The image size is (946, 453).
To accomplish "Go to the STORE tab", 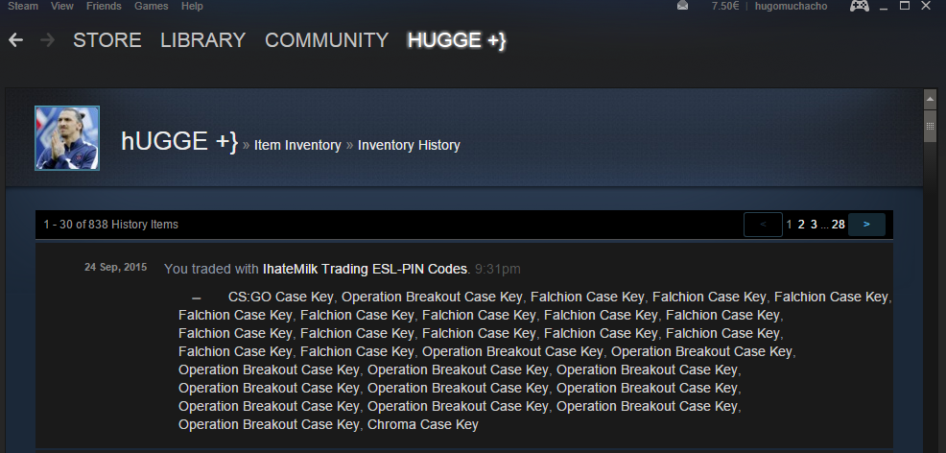I will point(107,40).
